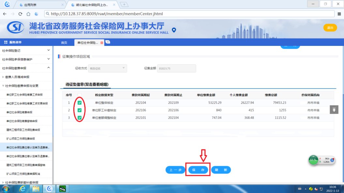Uncheck row 1 单位整体核定 checkbox
344x193 pixels.
point(80,103)
